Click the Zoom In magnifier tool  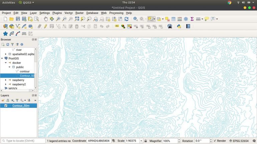point(58,19)
